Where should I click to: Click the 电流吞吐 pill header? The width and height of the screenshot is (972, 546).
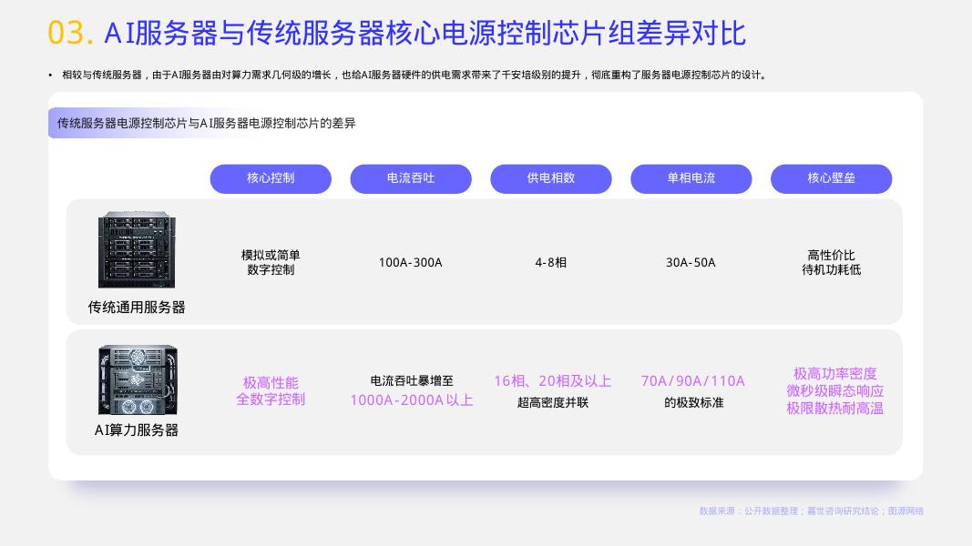(410, 178)
